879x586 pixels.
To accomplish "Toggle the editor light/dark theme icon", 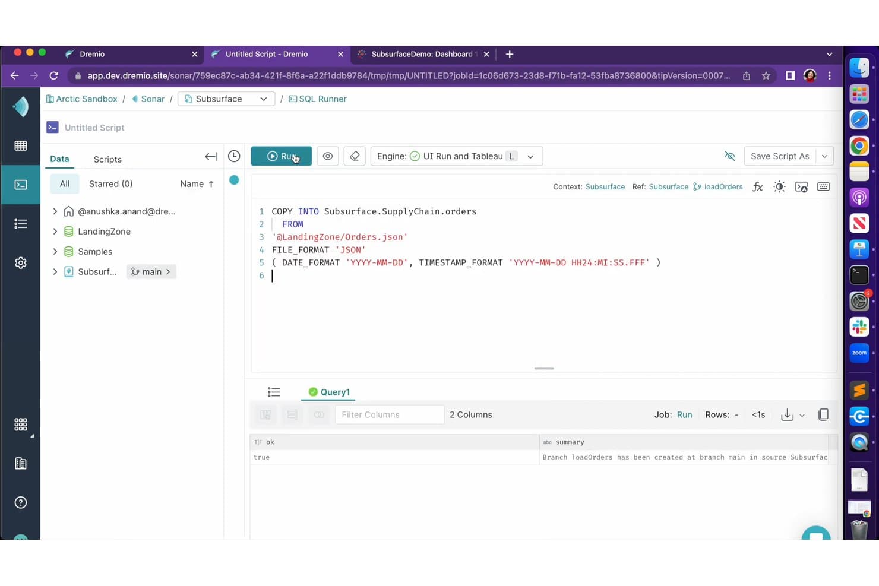I will [779, 187].
